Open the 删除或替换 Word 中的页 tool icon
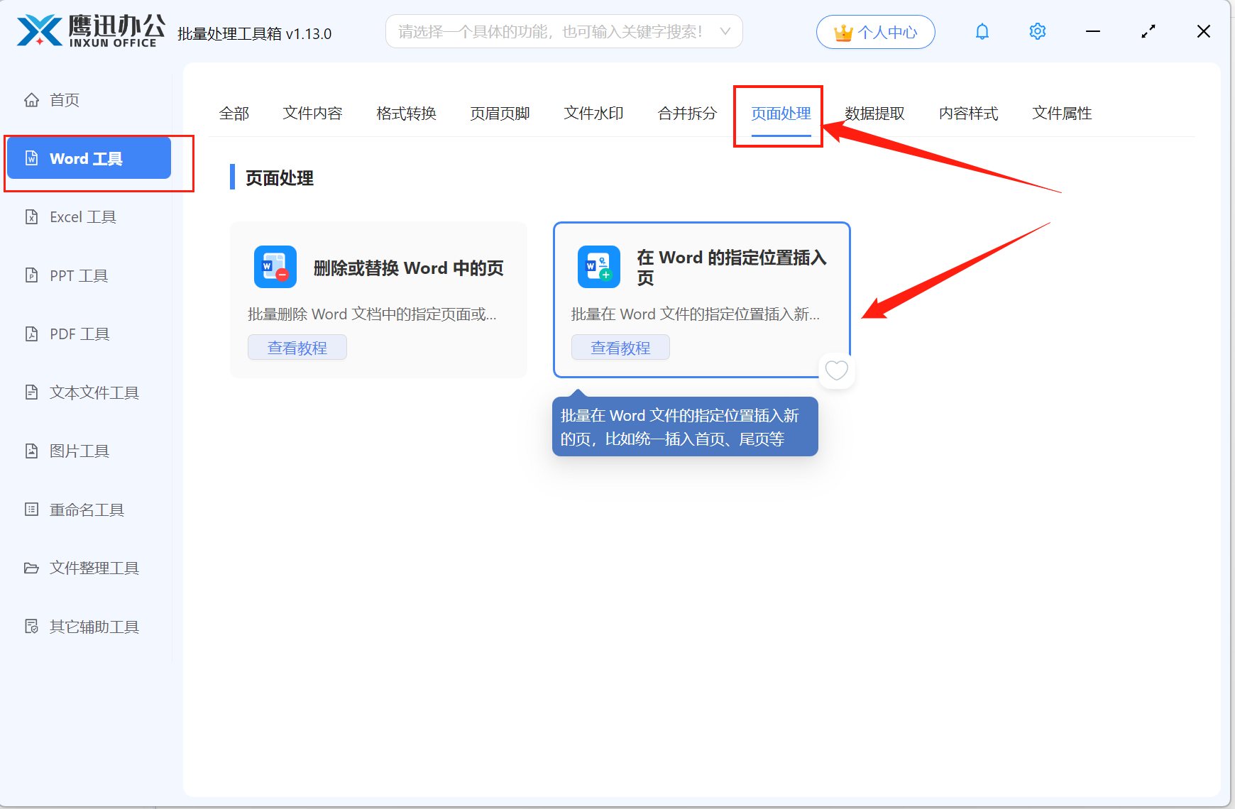The image size is (1235, 809). [x=275, y=268]
